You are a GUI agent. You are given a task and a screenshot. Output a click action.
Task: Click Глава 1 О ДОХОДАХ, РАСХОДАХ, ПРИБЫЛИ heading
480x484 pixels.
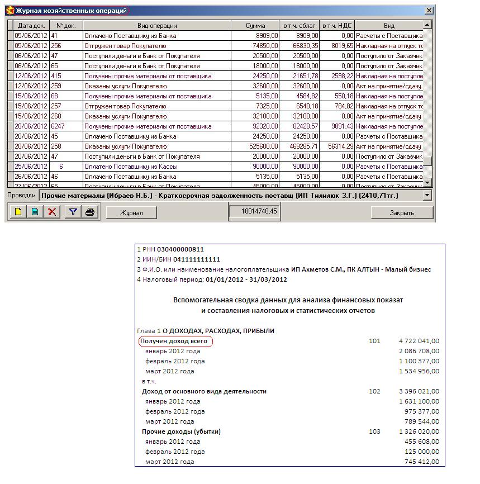click(x=206, y=331)
